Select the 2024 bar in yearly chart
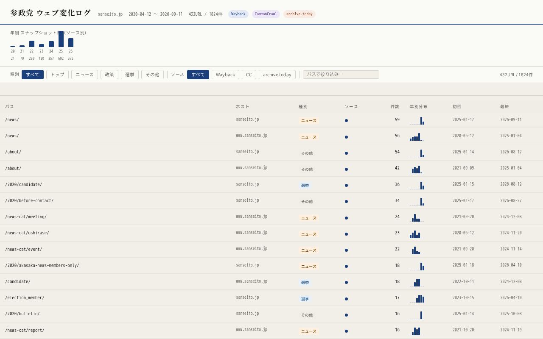Image resolution: width=543 pixels, height=339 pixels. 51,44
